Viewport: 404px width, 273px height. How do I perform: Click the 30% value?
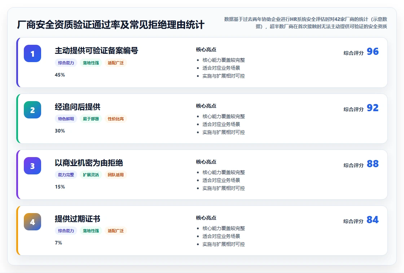[60, 131]
